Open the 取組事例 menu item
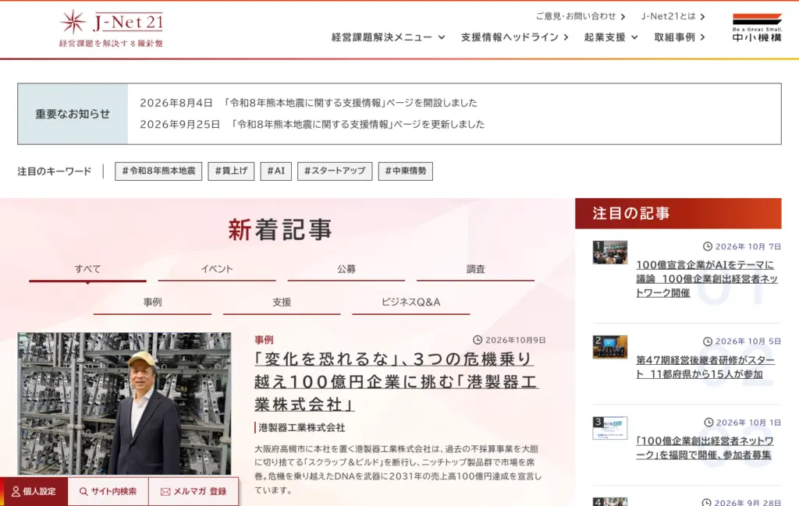Screen dimensions: 799x506 coord(680,37)
